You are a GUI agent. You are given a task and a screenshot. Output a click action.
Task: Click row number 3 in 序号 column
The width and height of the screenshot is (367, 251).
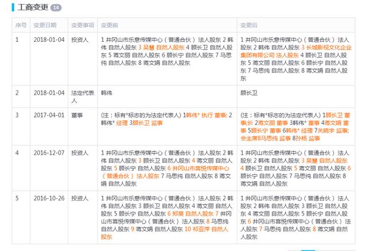17,115
